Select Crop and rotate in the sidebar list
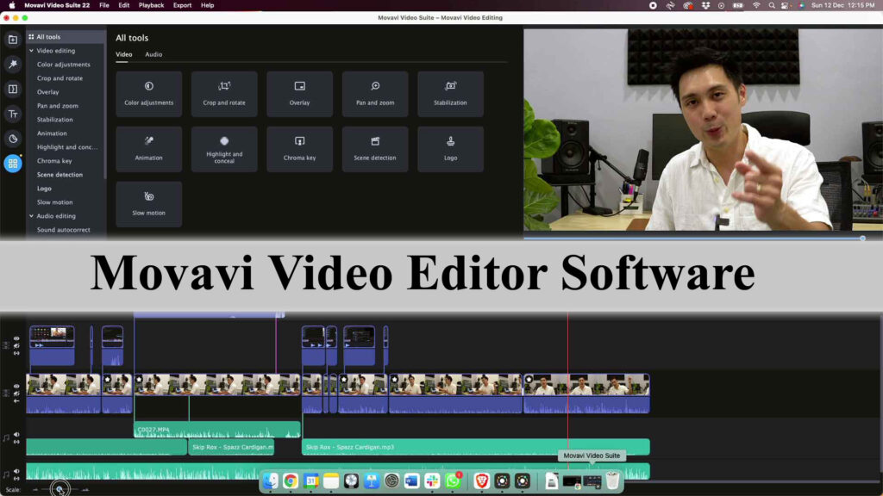This screenshot has height=496, width=883. click(59, 78)
